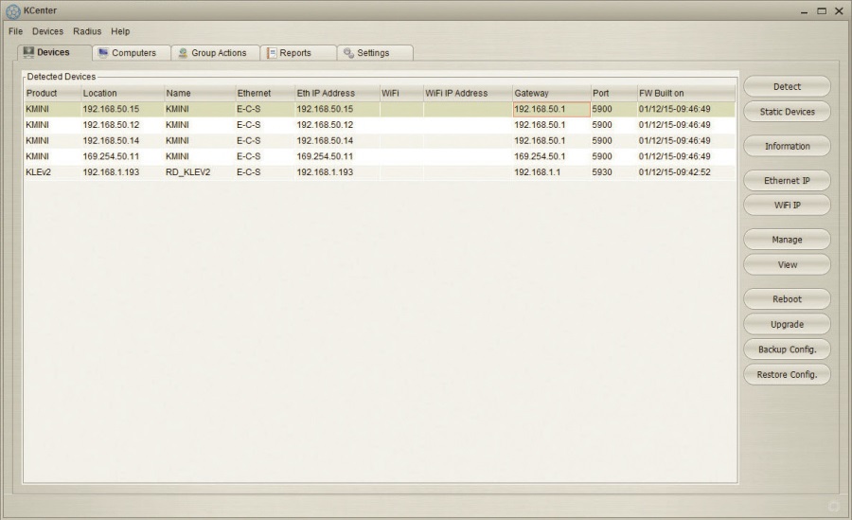Maximize the KCenter window
Screen dimensions: 852x520
[x=822, y=10]
